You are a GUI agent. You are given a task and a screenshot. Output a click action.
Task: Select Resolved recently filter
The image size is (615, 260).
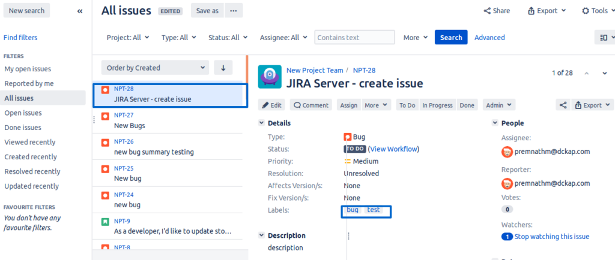(x=32, y=172)
